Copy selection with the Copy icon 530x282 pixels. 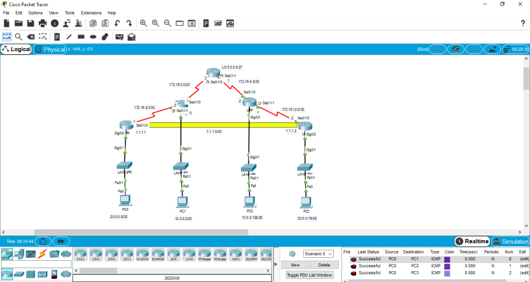pyautogui.click(x=93, y=23)
